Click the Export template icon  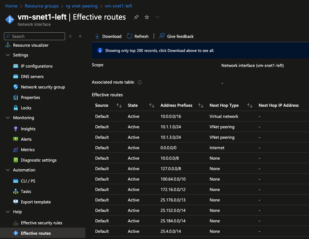(x=16, y=202)
